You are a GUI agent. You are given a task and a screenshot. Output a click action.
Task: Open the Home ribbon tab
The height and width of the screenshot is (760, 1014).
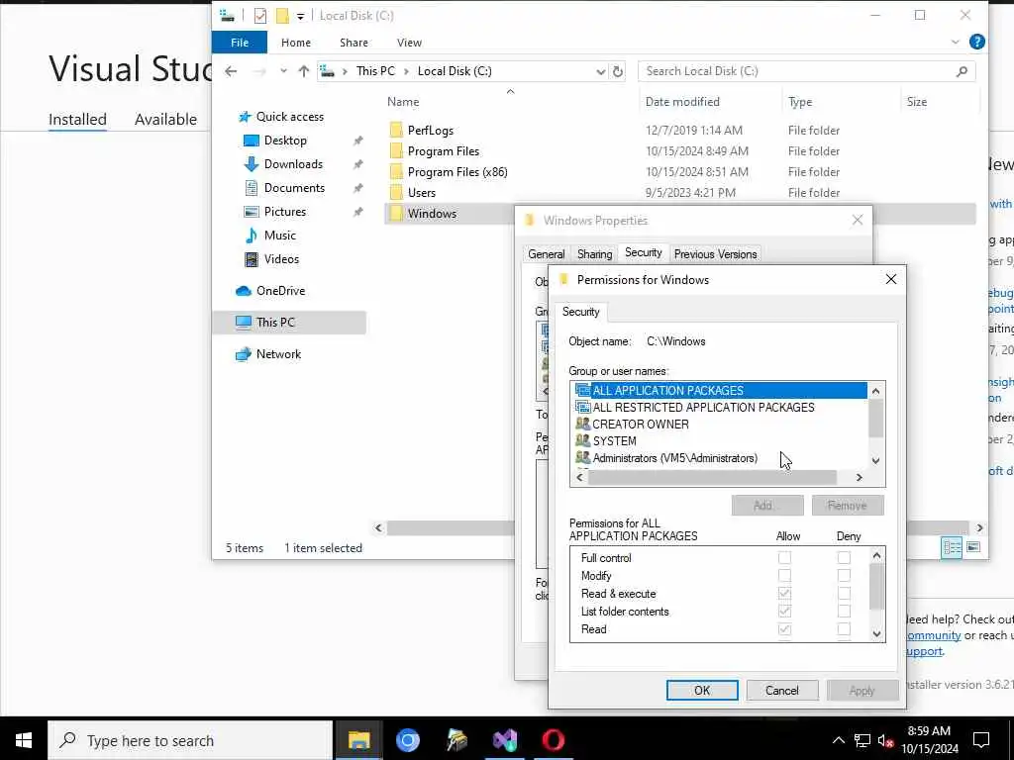click(295, 42)
